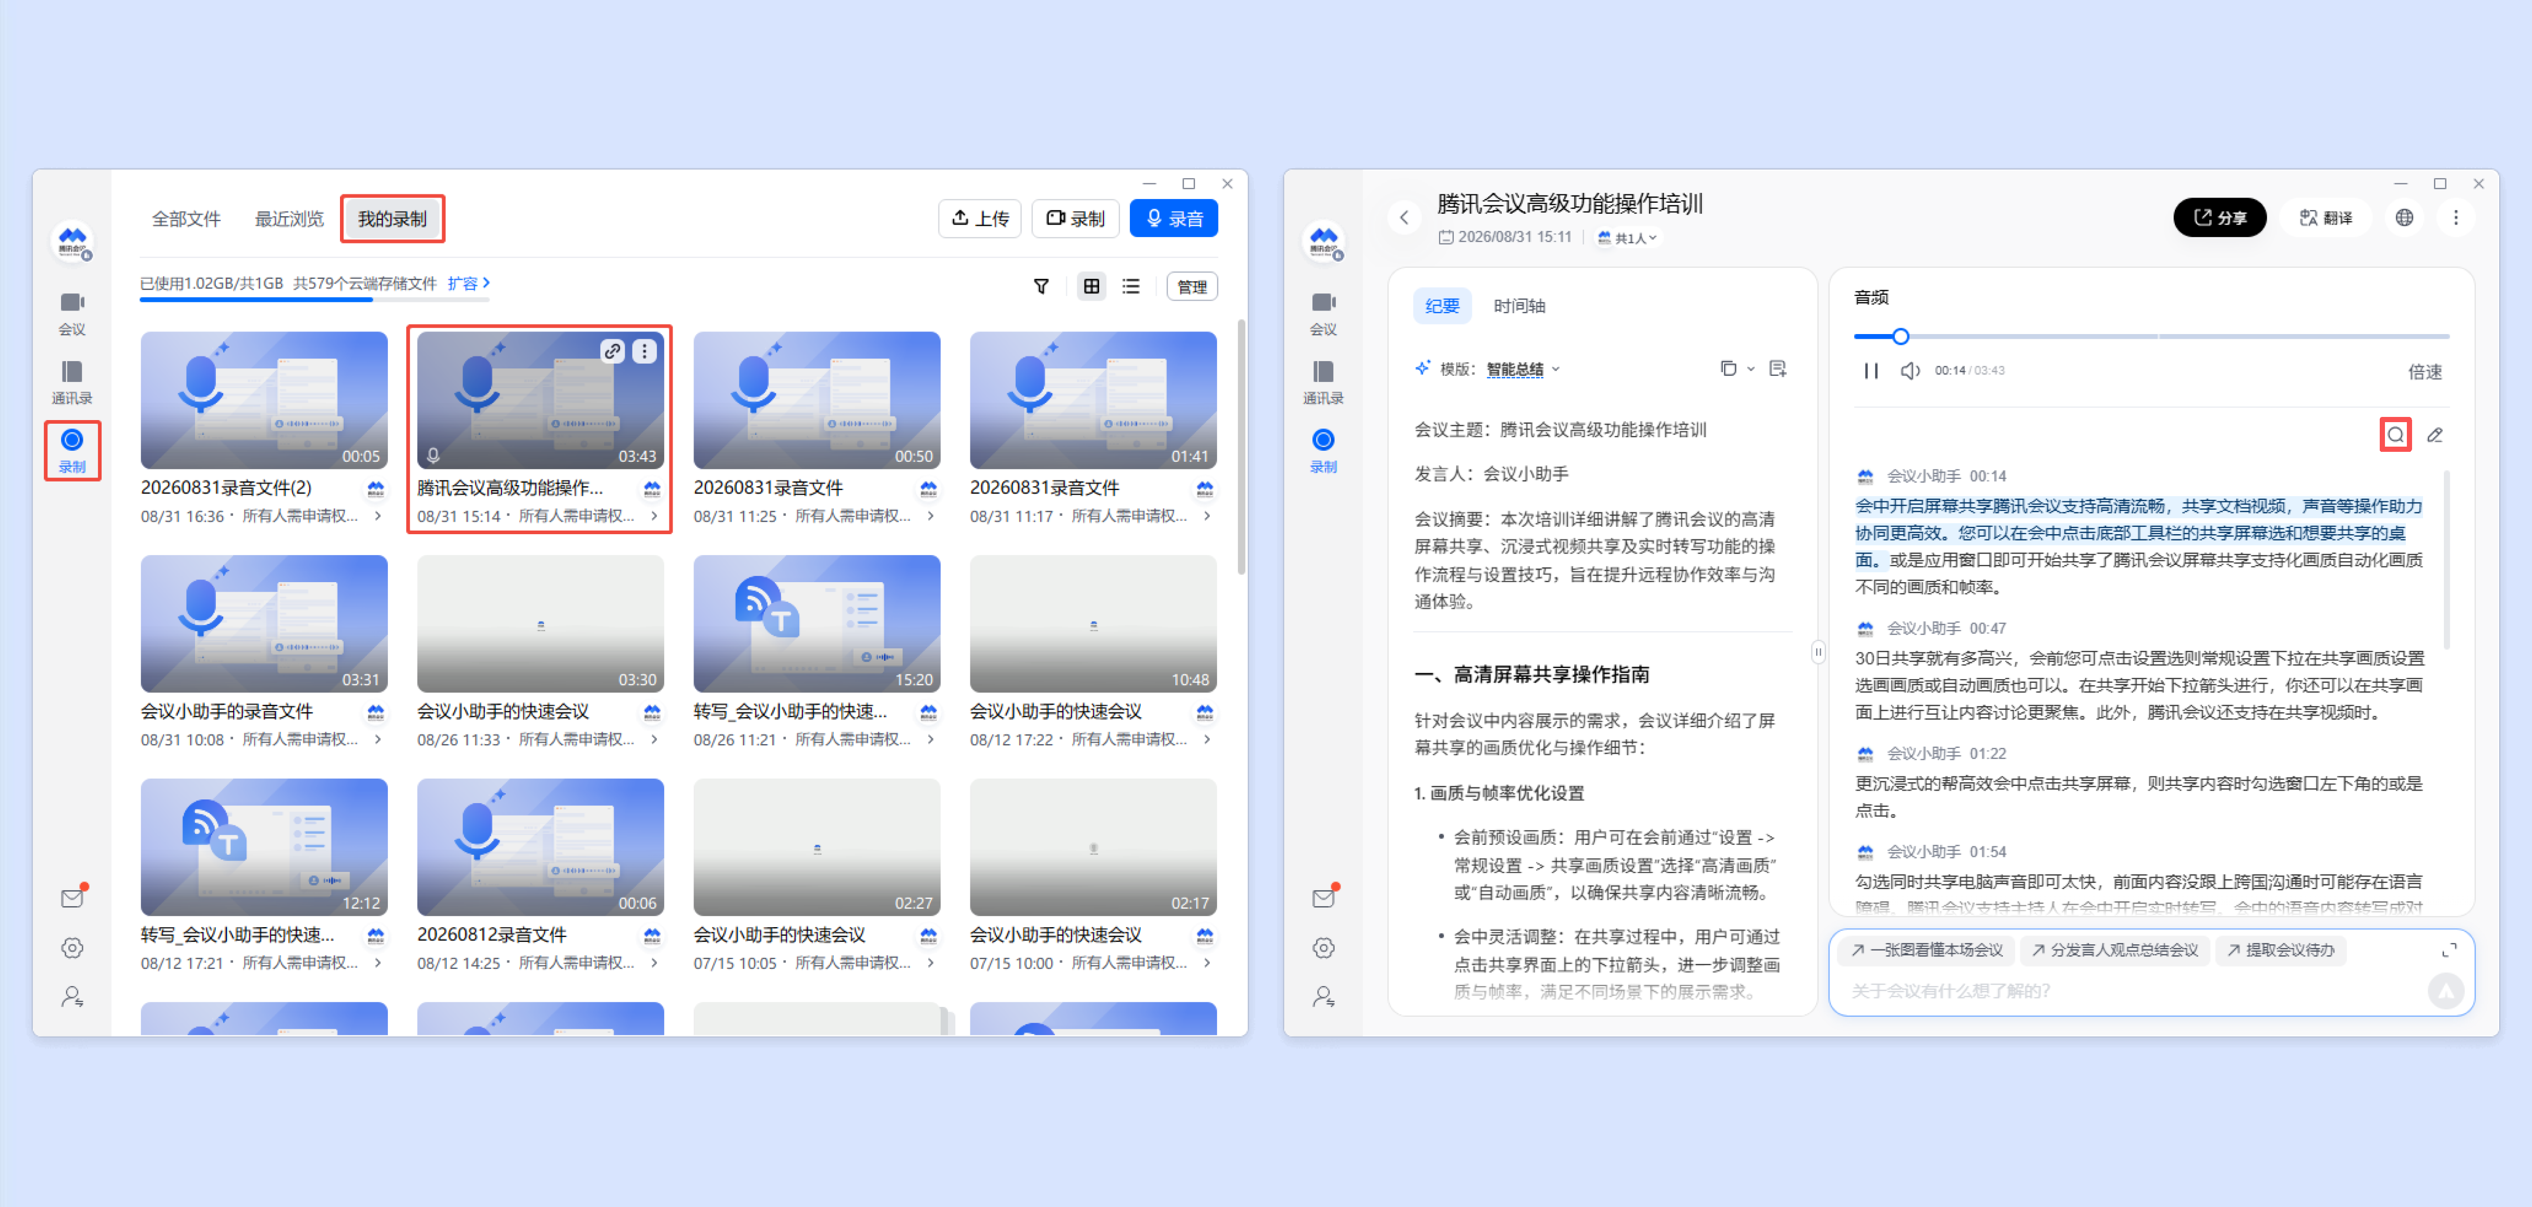Click the 分享 share button
The height and width of the screenshot is (1207, 2532).
[x=2219, y=218]
